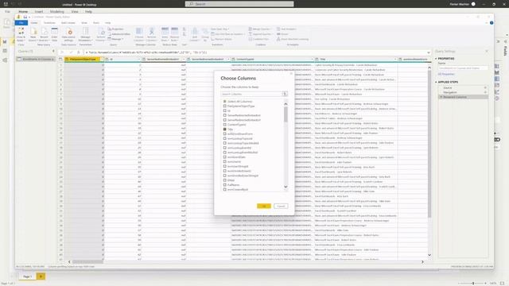Image resolution: width=509 pixels, height=286 pixels.
Task: Check the ContentTypeId column checkbox
Action: [x=224, y=125]
